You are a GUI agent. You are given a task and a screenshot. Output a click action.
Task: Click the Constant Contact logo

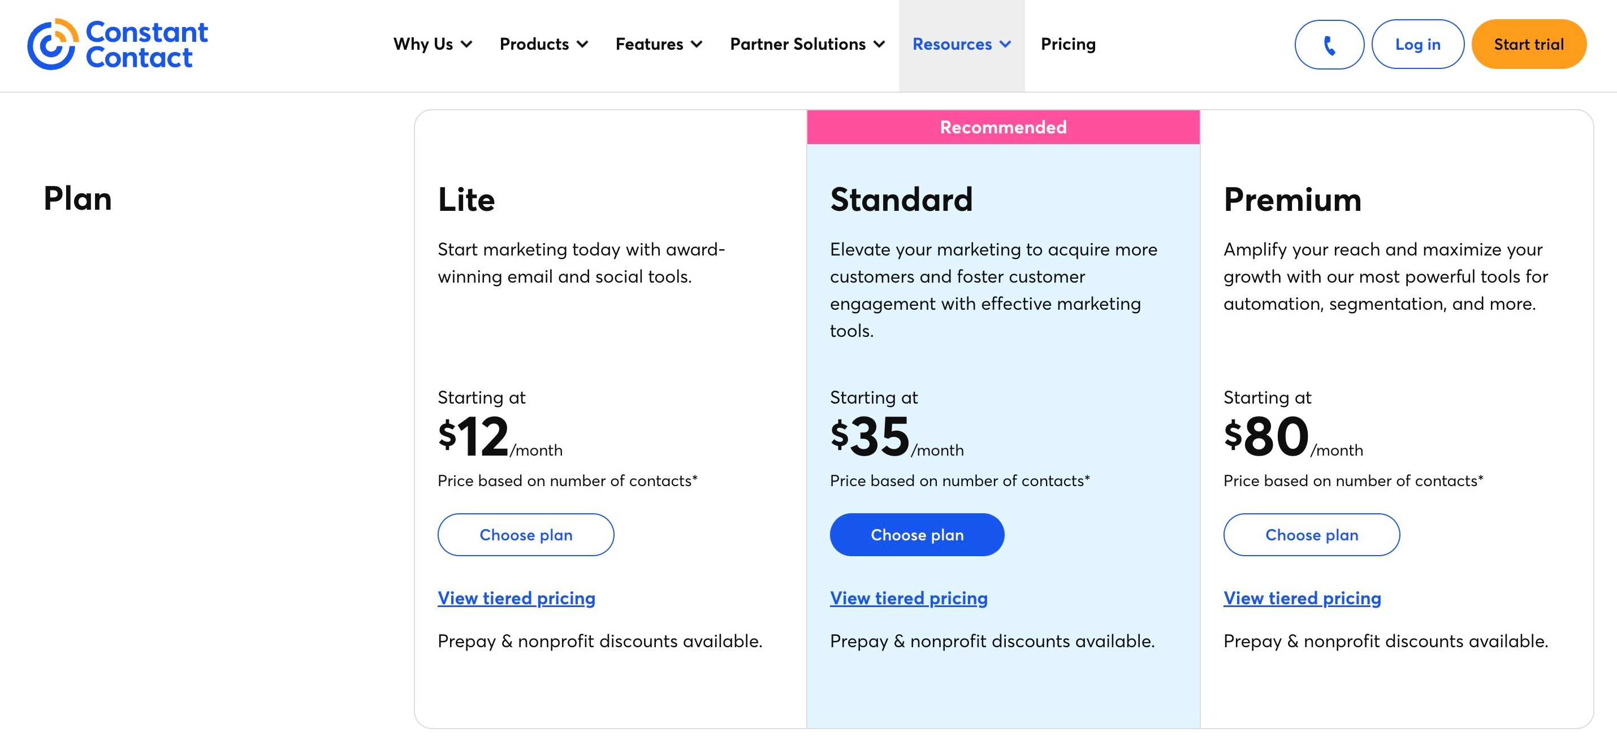tap(118, 44)
